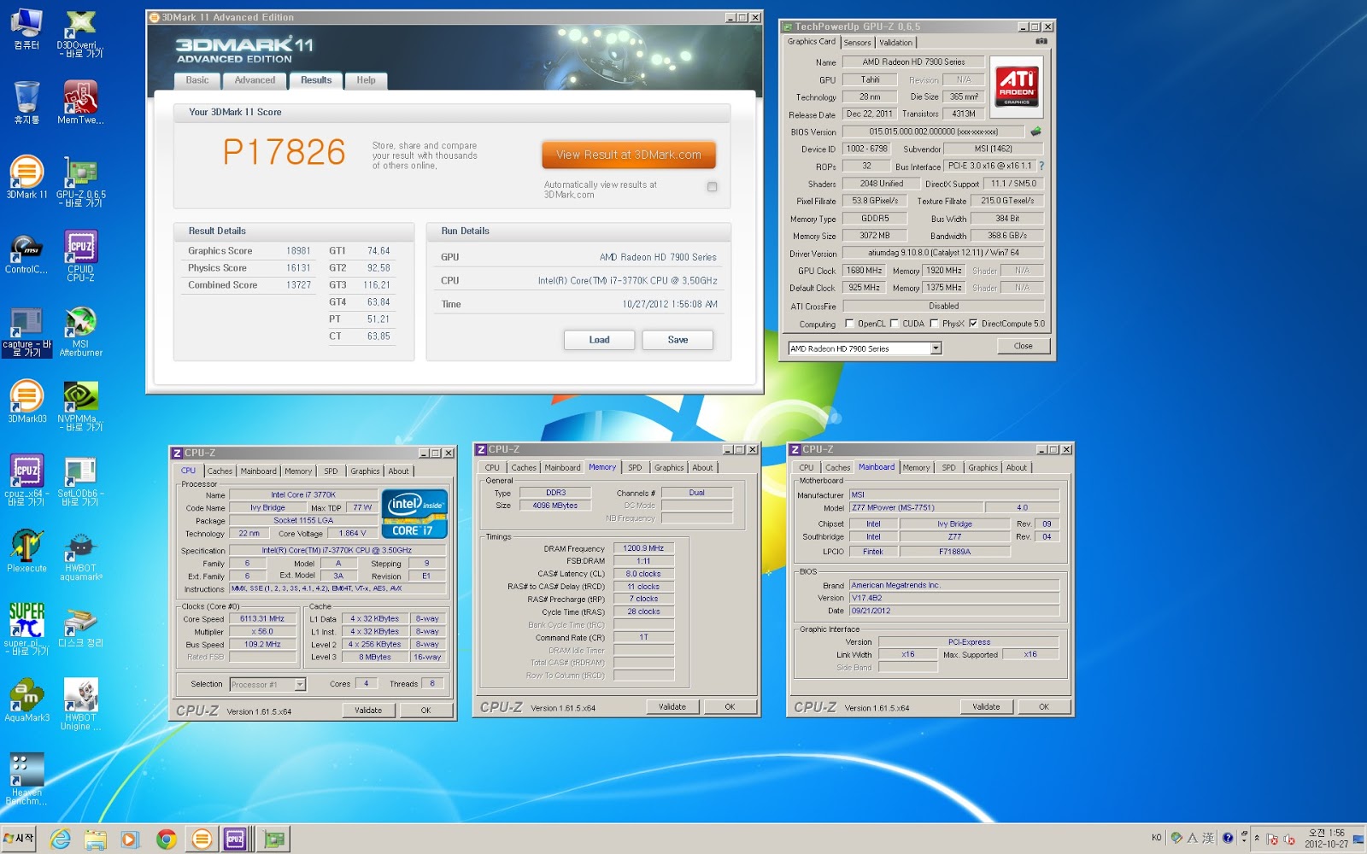Click the Combined Score value 13727
This screenshot has height=854, width=1367.
(x=298, y=285)
